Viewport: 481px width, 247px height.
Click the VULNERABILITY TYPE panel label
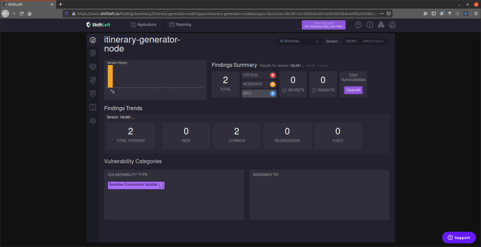[x=127, y=174]
